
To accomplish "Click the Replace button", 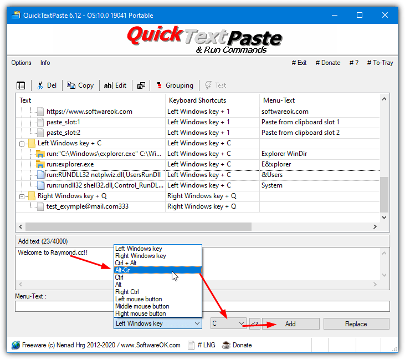I will click(x=356, y=324).
